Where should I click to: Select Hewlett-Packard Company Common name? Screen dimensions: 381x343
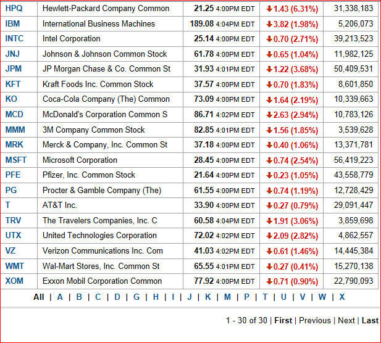pos(106,9)
